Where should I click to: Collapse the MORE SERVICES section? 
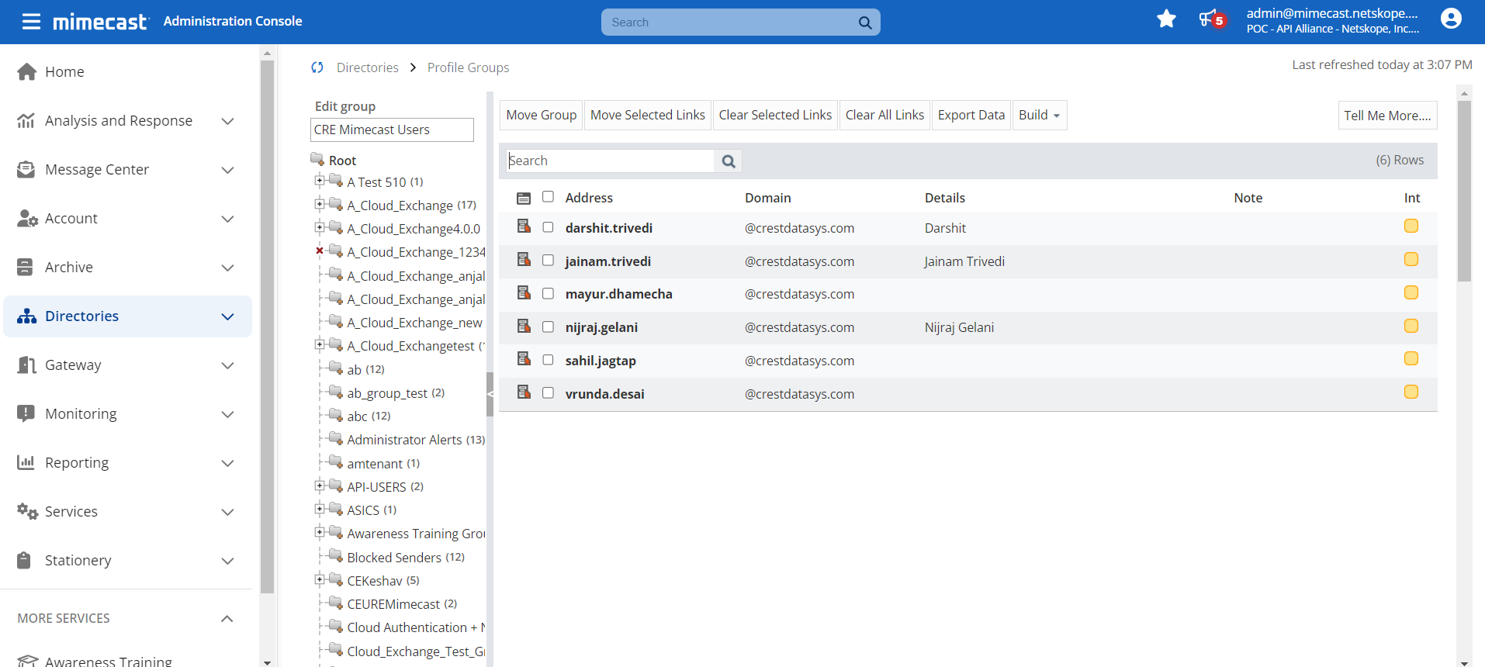pyautogui.click(x=227, y=618)
